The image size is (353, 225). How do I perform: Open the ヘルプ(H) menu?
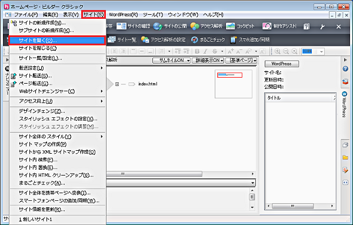(213, 15)
